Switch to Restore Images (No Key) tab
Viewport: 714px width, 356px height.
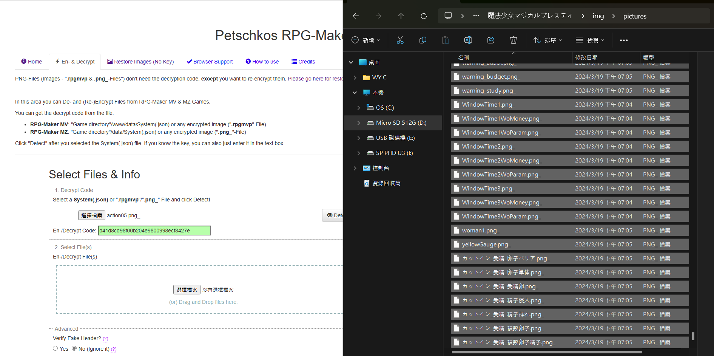(x=140, y=62)
